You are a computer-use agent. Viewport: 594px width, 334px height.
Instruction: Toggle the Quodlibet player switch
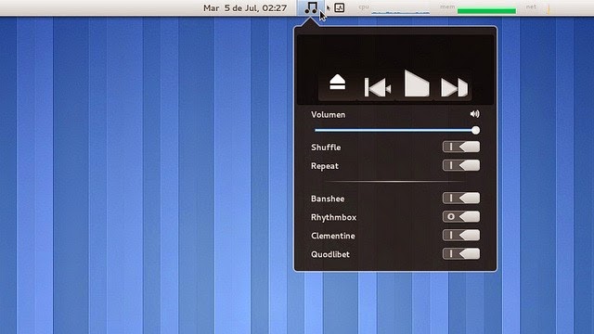[461, 253]
